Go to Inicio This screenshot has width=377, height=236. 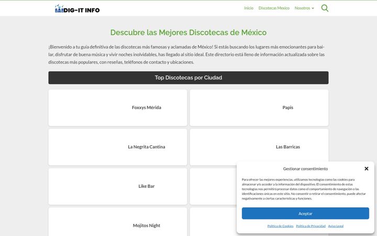(249, 8)
